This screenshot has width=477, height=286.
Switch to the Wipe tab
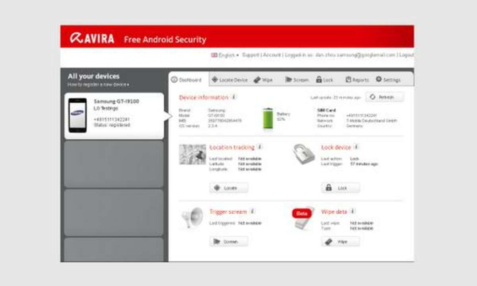[263, 79]
